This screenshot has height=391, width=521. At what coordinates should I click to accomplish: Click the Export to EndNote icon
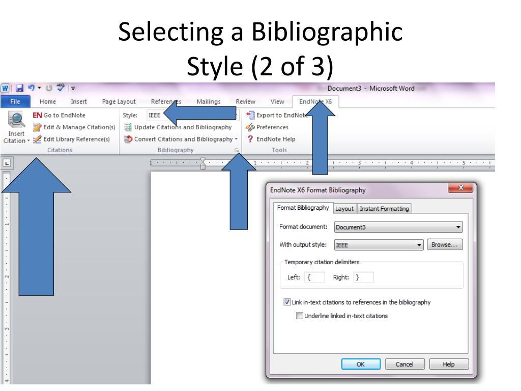click(x=250, y=115)
